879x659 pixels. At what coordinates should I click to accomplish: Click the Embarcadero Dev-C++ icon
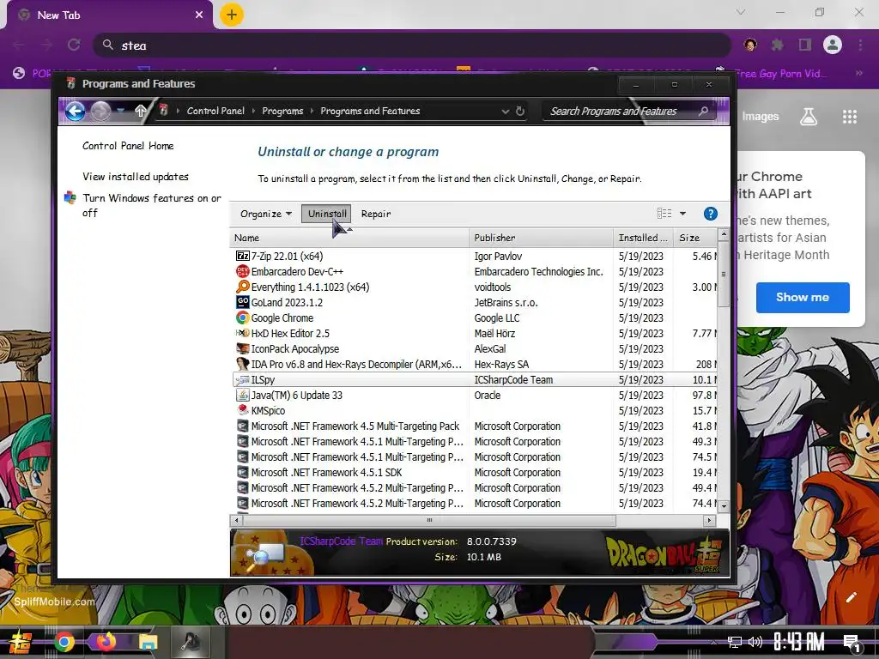pos(242,272)
